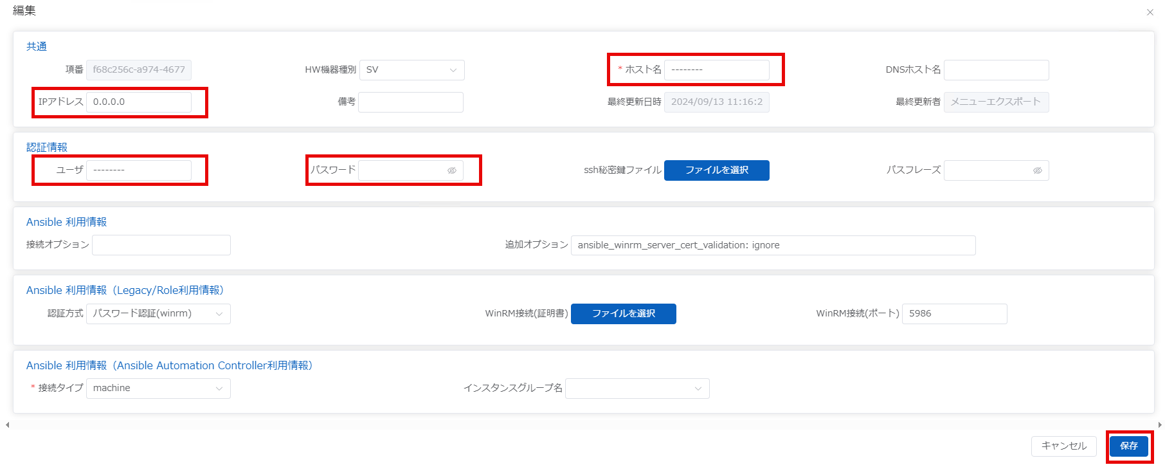Close the edit dialog with X icon
The image size is (1165, 467).
point(1150,12)
